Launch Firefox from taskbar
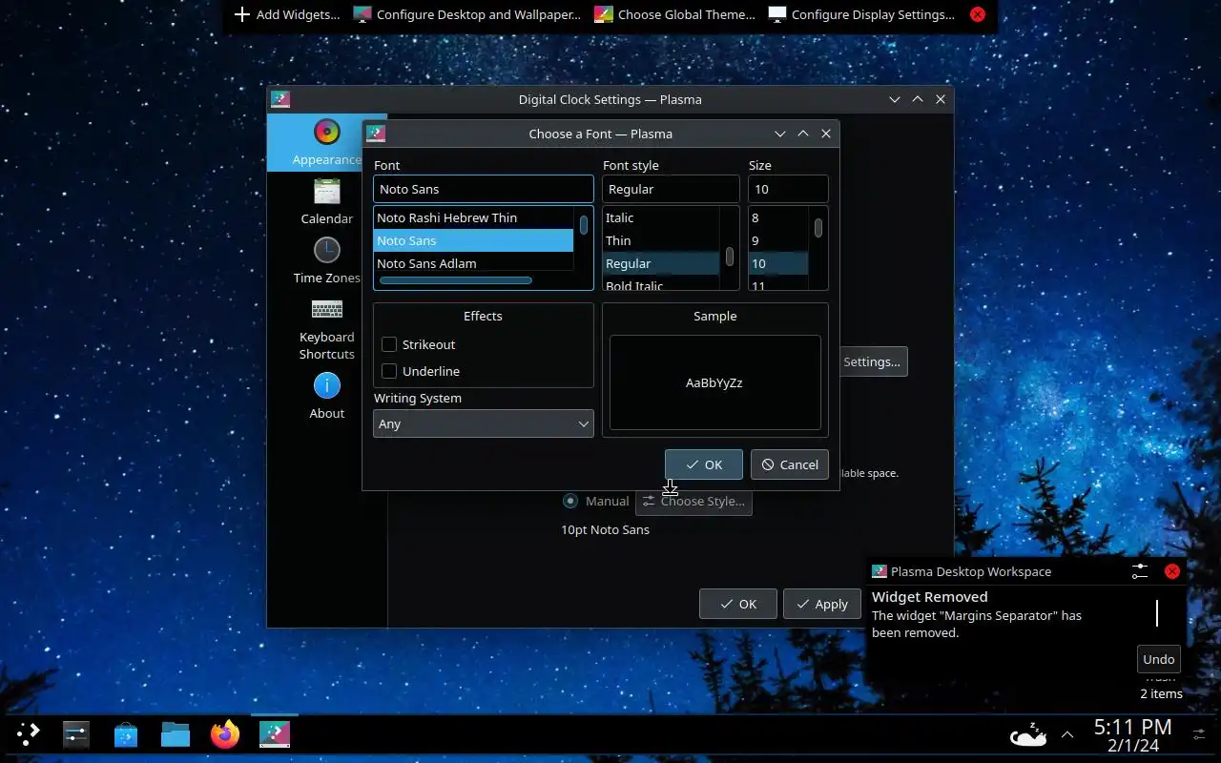Screen dimensions: 1221x763 (225, 734)
